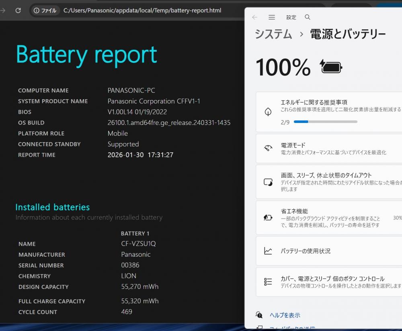Click the help headset icon

259,315
